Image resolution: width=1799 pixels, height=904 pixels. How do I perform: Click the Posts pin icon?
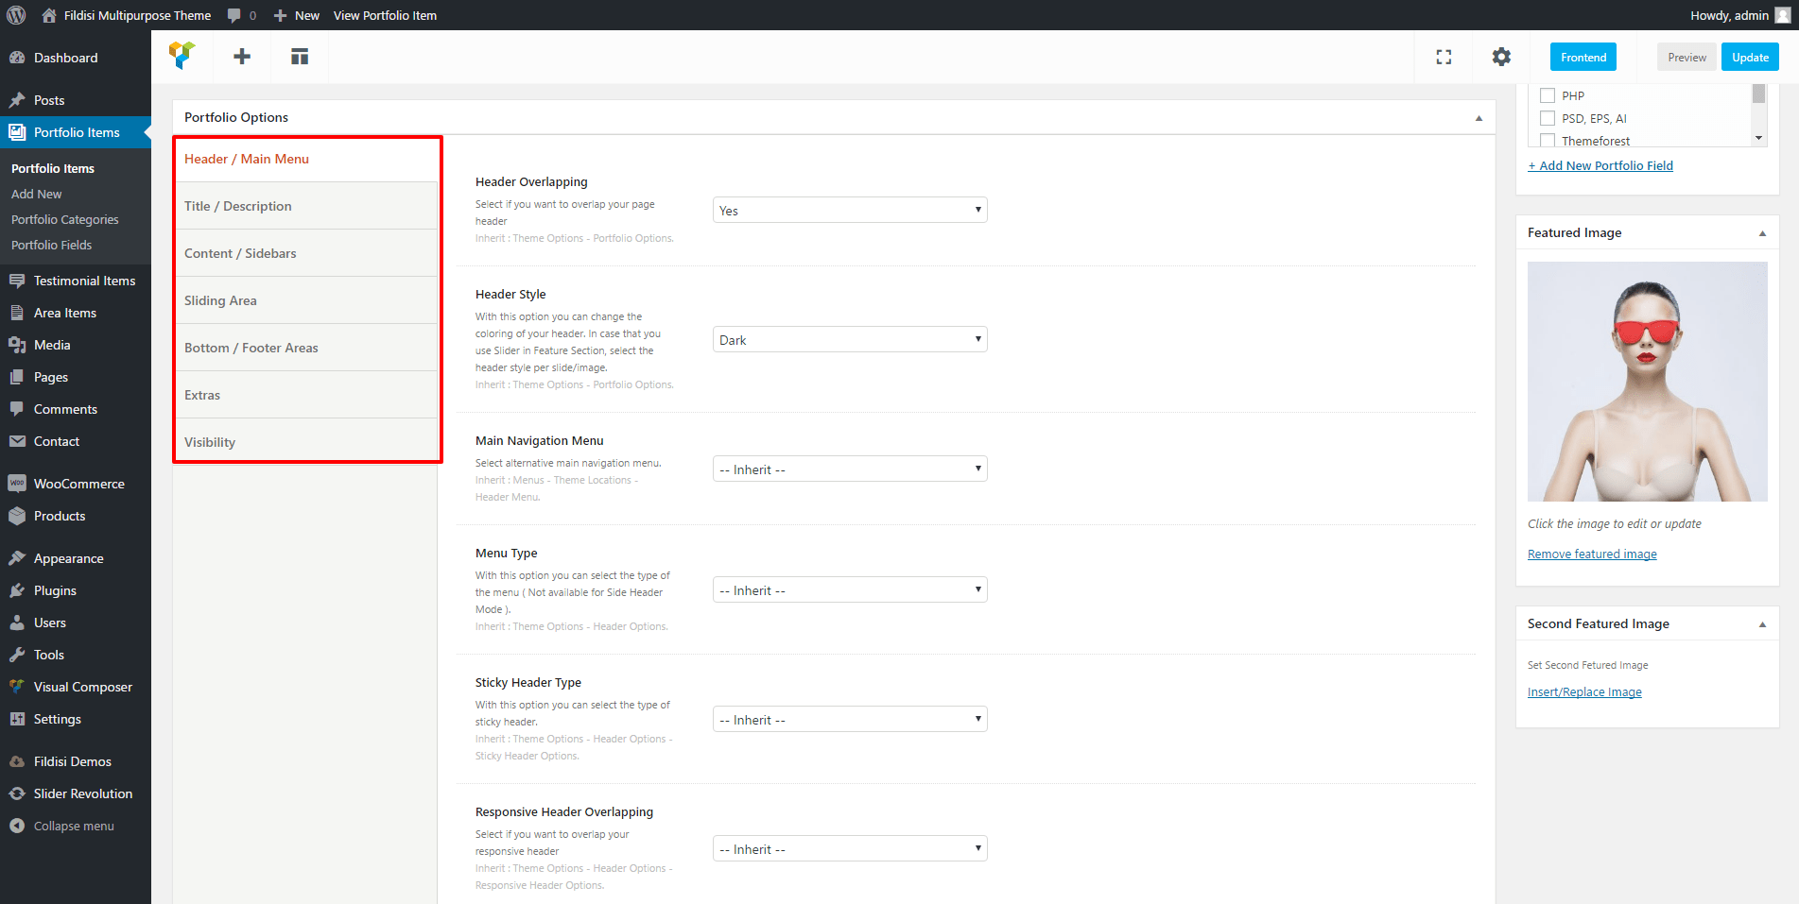coord(17,100)
